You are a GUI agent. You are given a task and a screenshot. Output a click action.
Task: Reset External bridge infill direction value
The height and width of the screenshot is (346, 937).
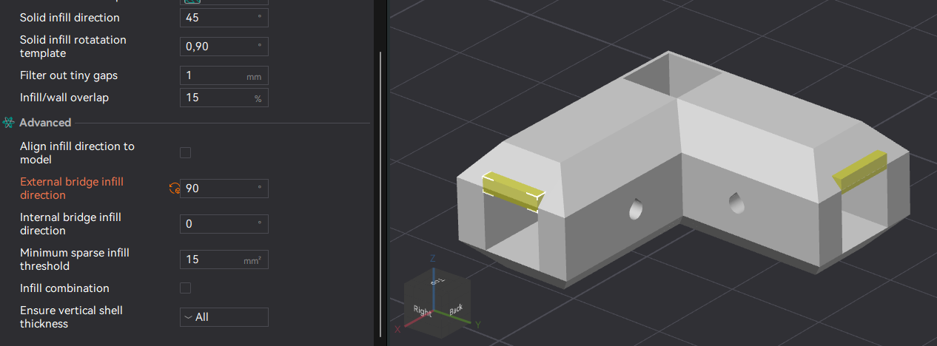[x=175, y=189]
